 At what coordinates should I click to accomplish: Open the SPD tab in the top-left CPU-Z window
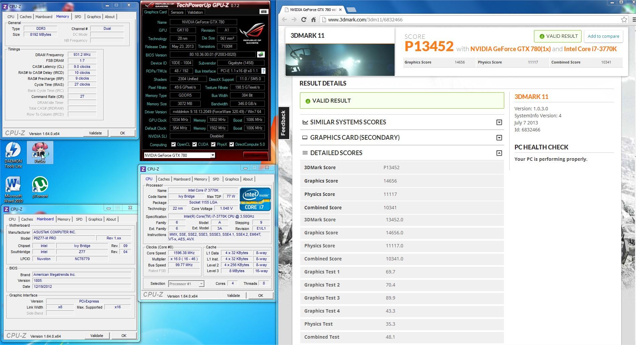pos(78,17)
